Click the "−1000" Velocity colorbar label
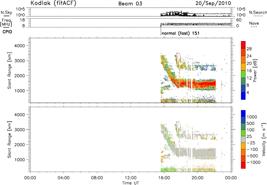The width and height of the screenshot is (267, 185). pyautogui.click(x=253, y=162)
